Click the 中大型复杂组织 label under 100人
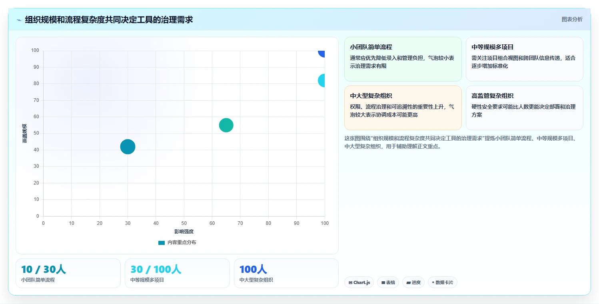This screenshot has width=599, height=304. coord(256,280)
